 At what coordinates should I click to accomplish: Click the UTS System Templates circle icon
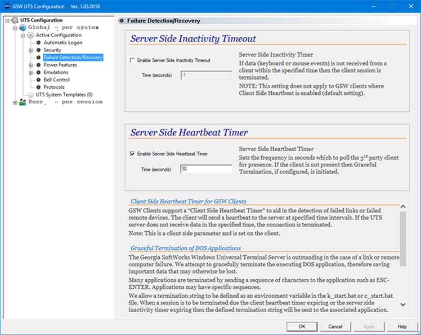click(x=31, y=95)
